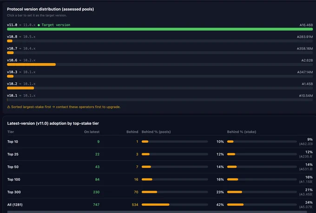Click 'Click a bar to set it' hint text

[37, 15]
